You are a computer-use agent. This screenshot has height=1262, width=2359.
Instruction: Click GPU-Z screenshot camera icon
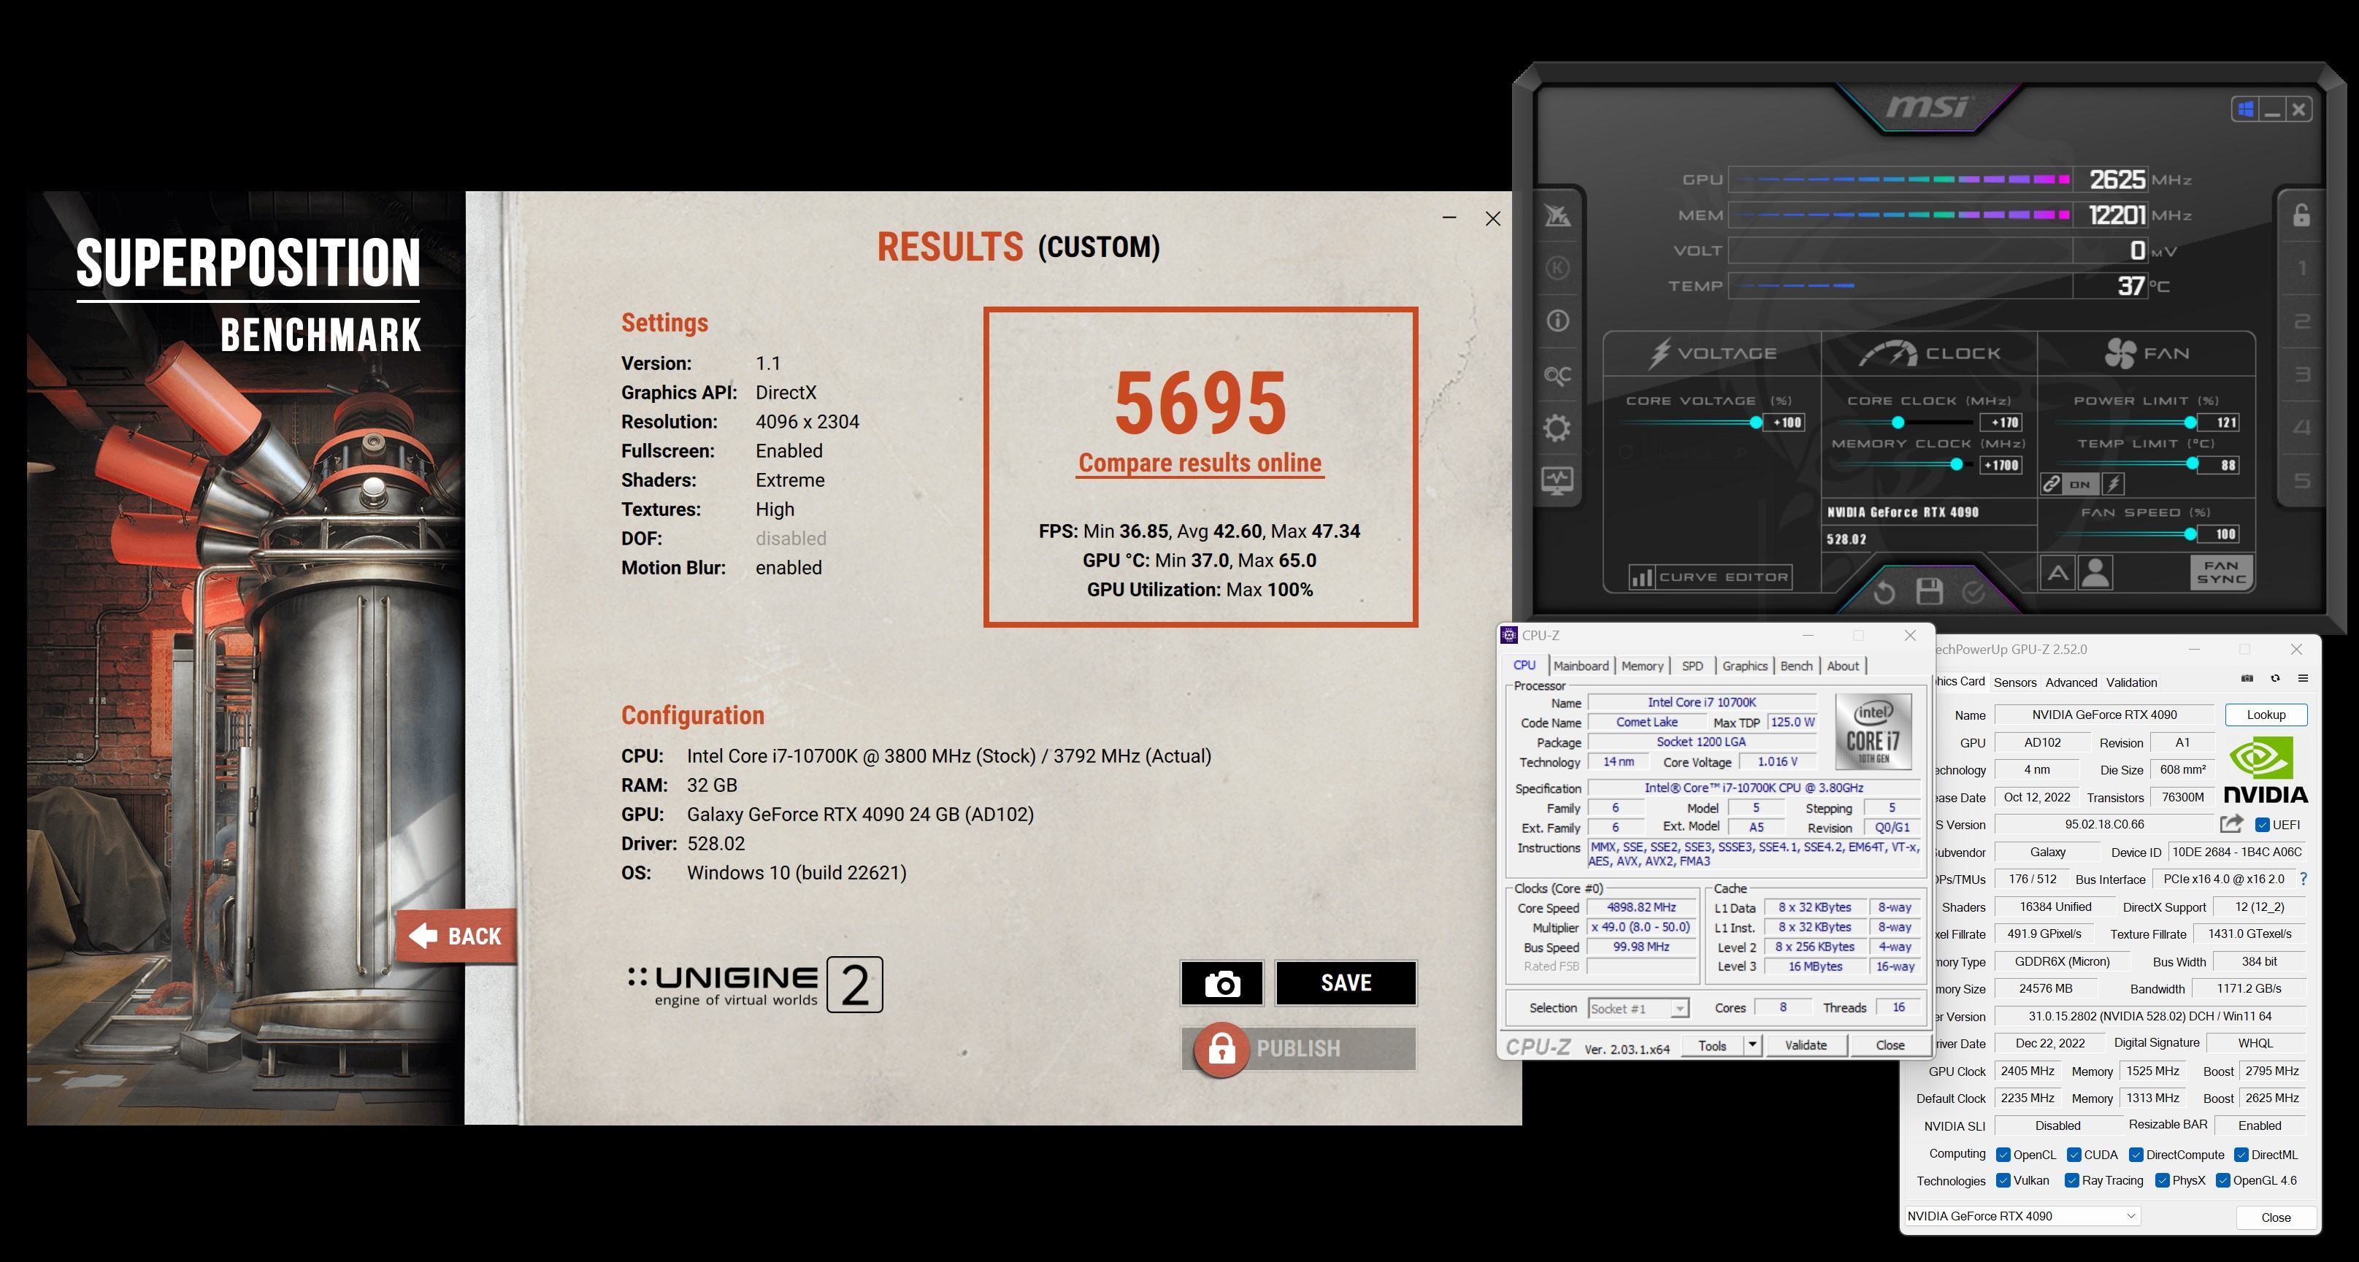[x=2247, y=679]
